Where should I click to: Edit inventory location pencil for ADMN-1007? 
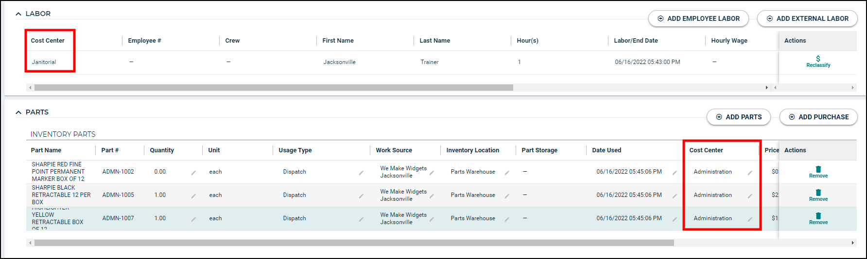click(507, 219)
